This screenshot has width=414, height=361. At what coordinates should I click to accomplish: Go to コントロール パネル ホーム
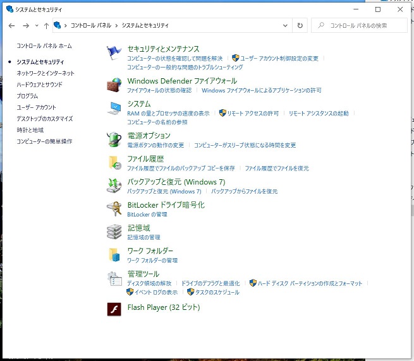(44, 46)
